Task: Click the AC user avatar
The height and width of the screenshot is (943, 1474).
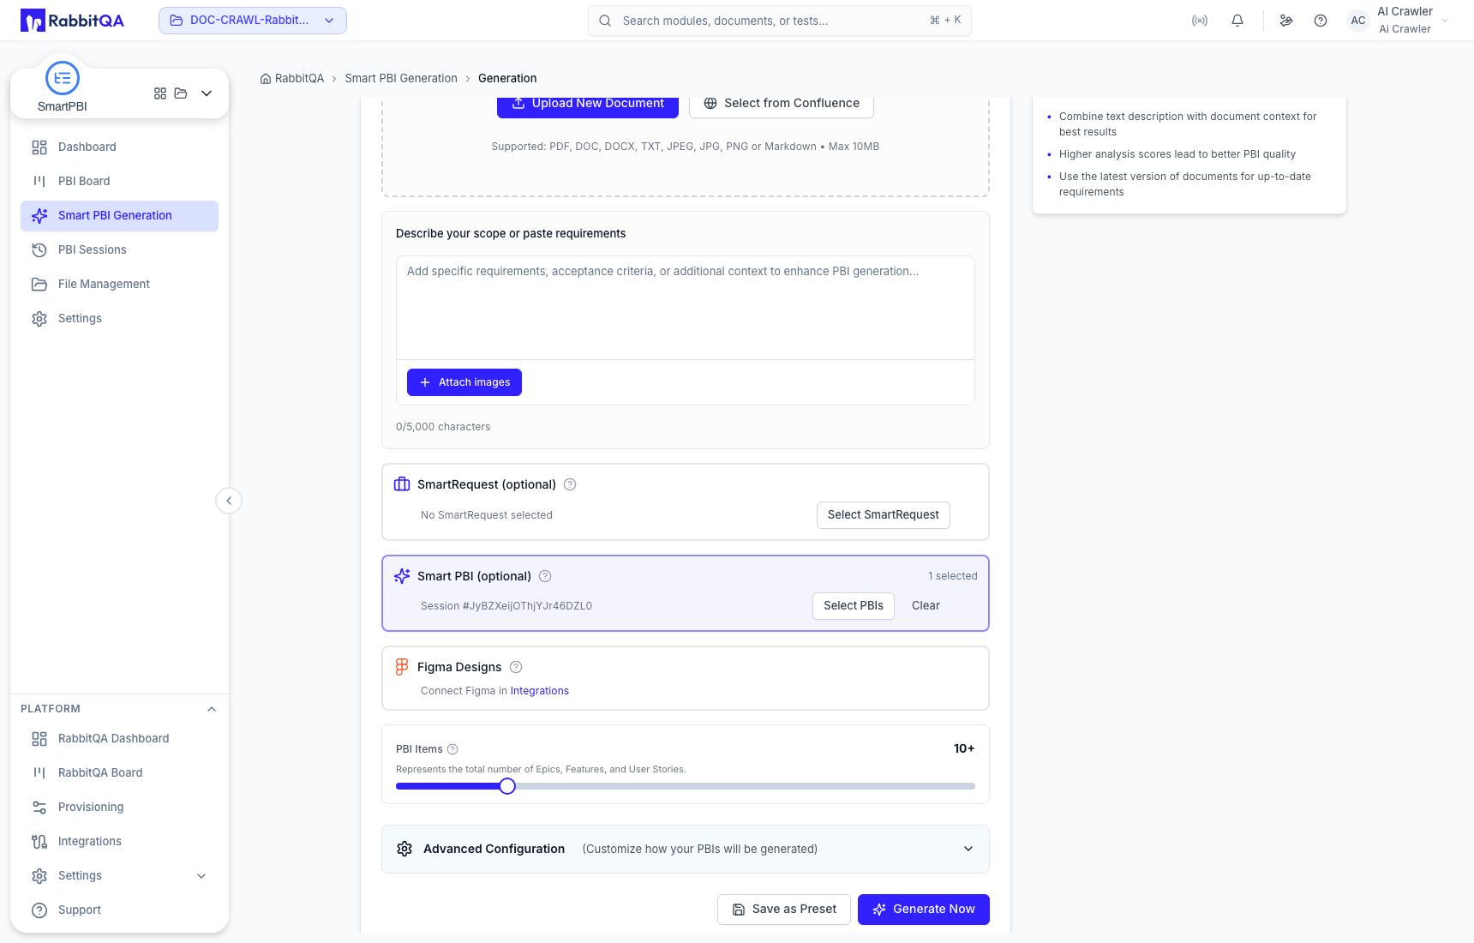Action: click(x=1358, y=21)
